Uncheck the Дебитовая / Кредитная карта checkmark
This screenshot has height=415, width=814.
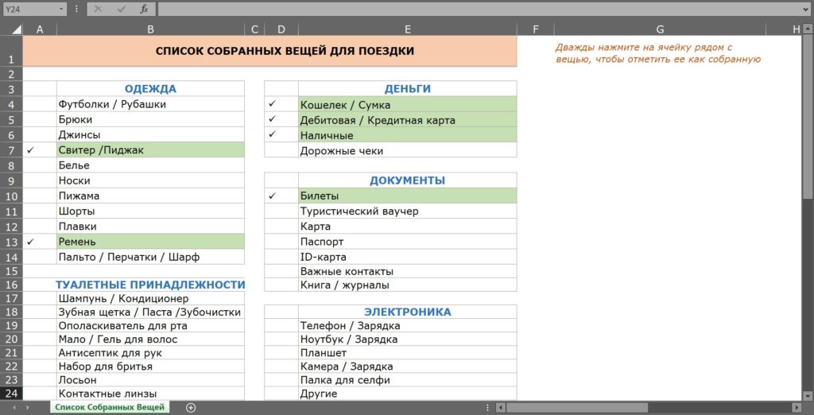pyautogui.click(x=281, y=120)
